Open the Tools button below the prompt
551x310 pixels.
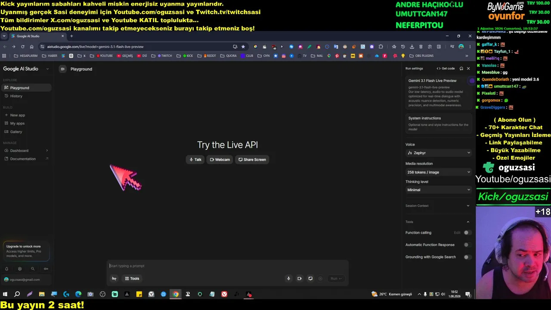pyautogui.click(x=132, y=279)
